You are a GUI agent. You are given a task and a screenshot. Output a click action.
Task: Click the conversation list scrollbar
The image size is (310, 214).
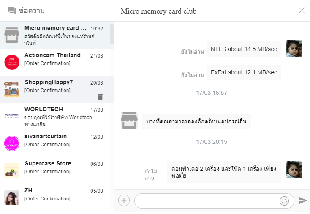click(x=112, y=34)
